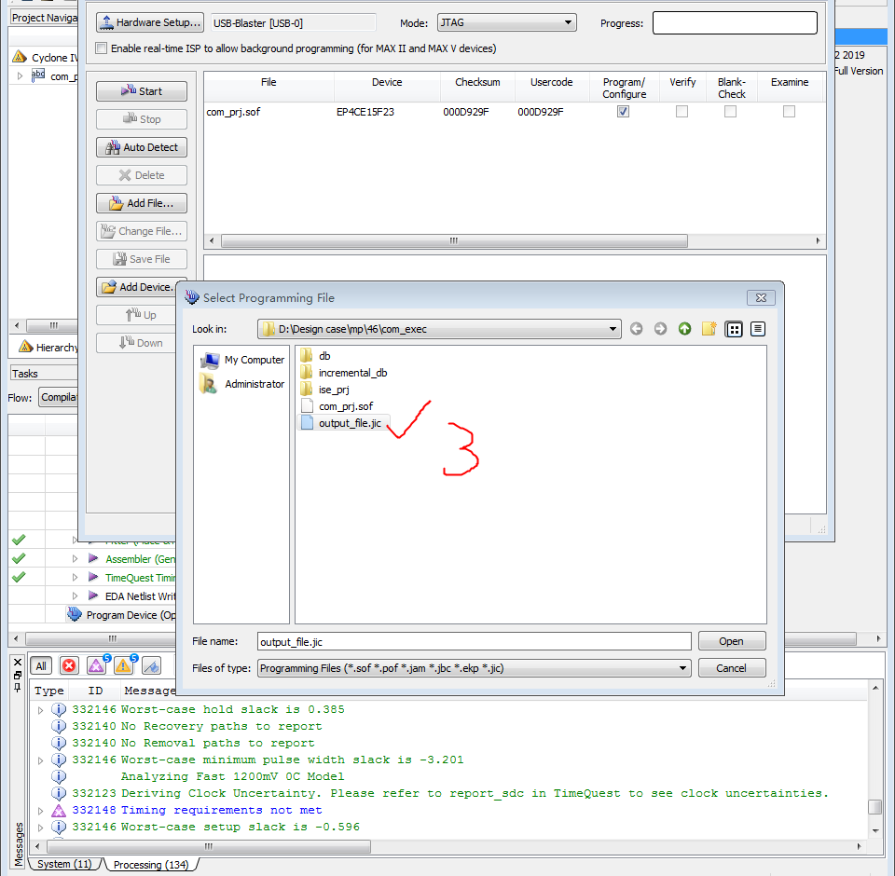Click the error filter icon in Messages panel

(69, 665)
